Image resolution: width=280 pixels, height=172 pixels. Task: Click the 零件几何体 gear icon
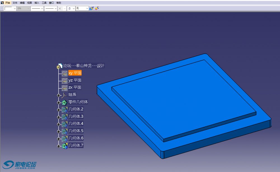[65, 102]
